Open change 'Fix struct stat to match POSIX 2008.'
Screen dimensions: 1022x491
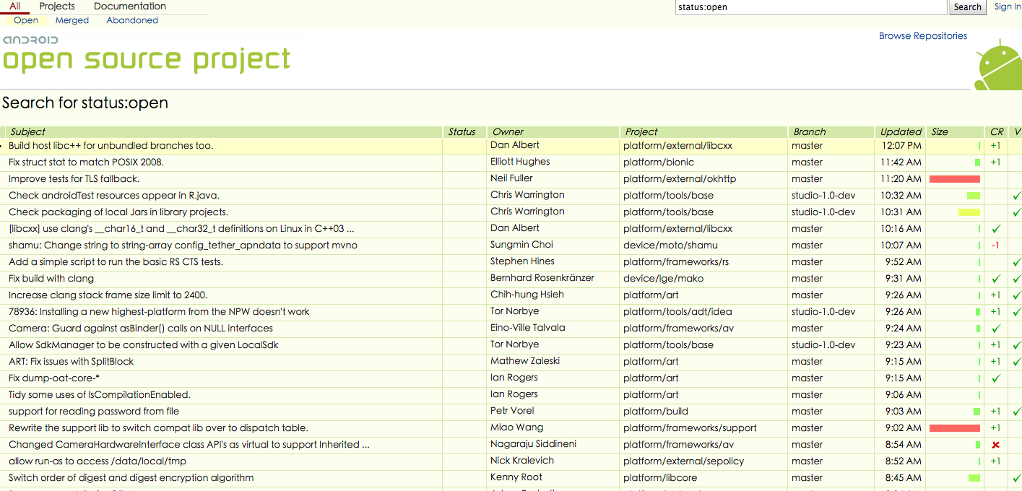(x=86, y=162)
